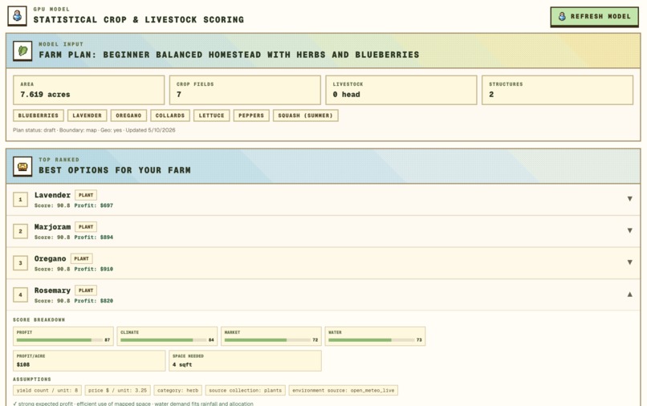The image size is (647, 406).
Task: Click the Livestock 0 head card
Action: pos(401,90)
